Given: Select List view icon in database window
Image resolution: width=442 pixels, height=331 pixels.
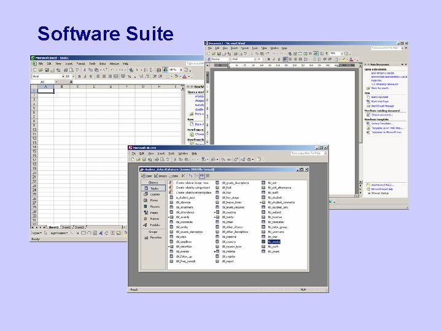Looking at the screenshot, I should 202,176.
